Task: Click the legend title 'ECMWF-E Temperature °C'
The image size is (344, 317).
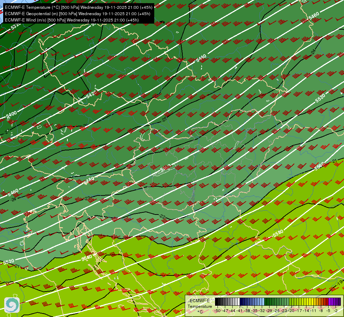Action: [x=200, y=306]
